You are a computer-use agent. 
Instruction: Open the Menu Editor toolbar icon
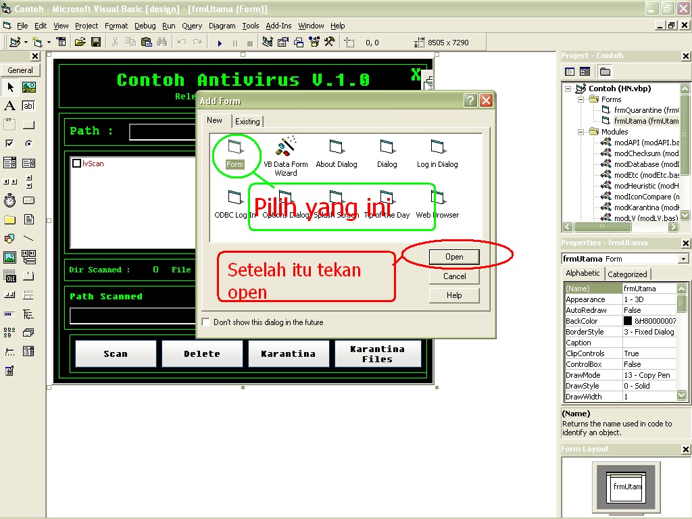tap(61, 42)
